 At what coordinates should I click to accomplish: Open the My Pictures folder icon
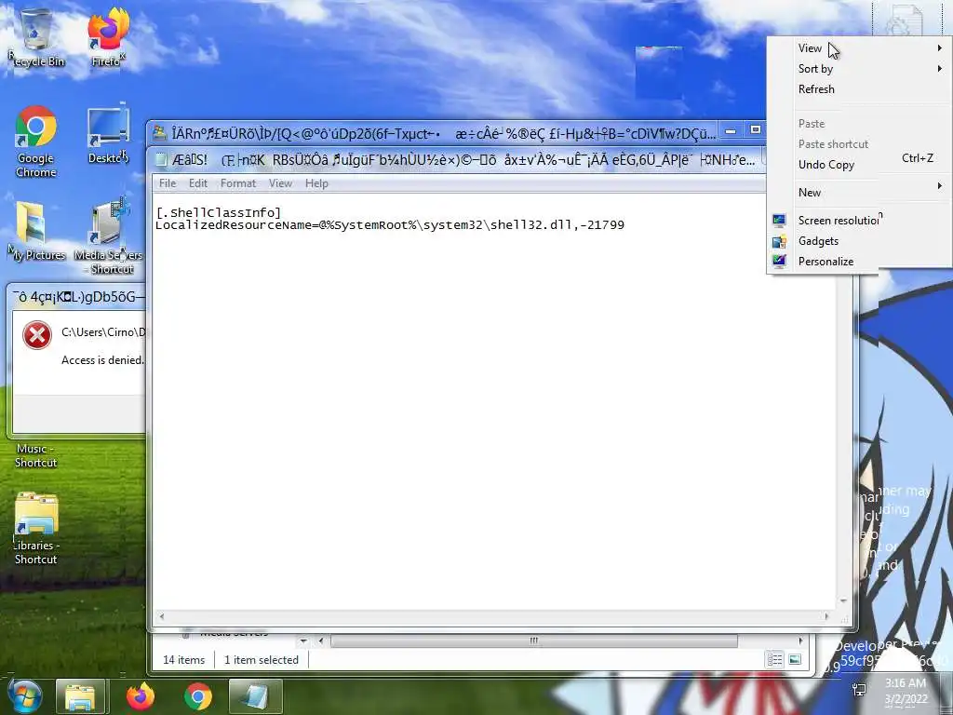pos(35,231)
